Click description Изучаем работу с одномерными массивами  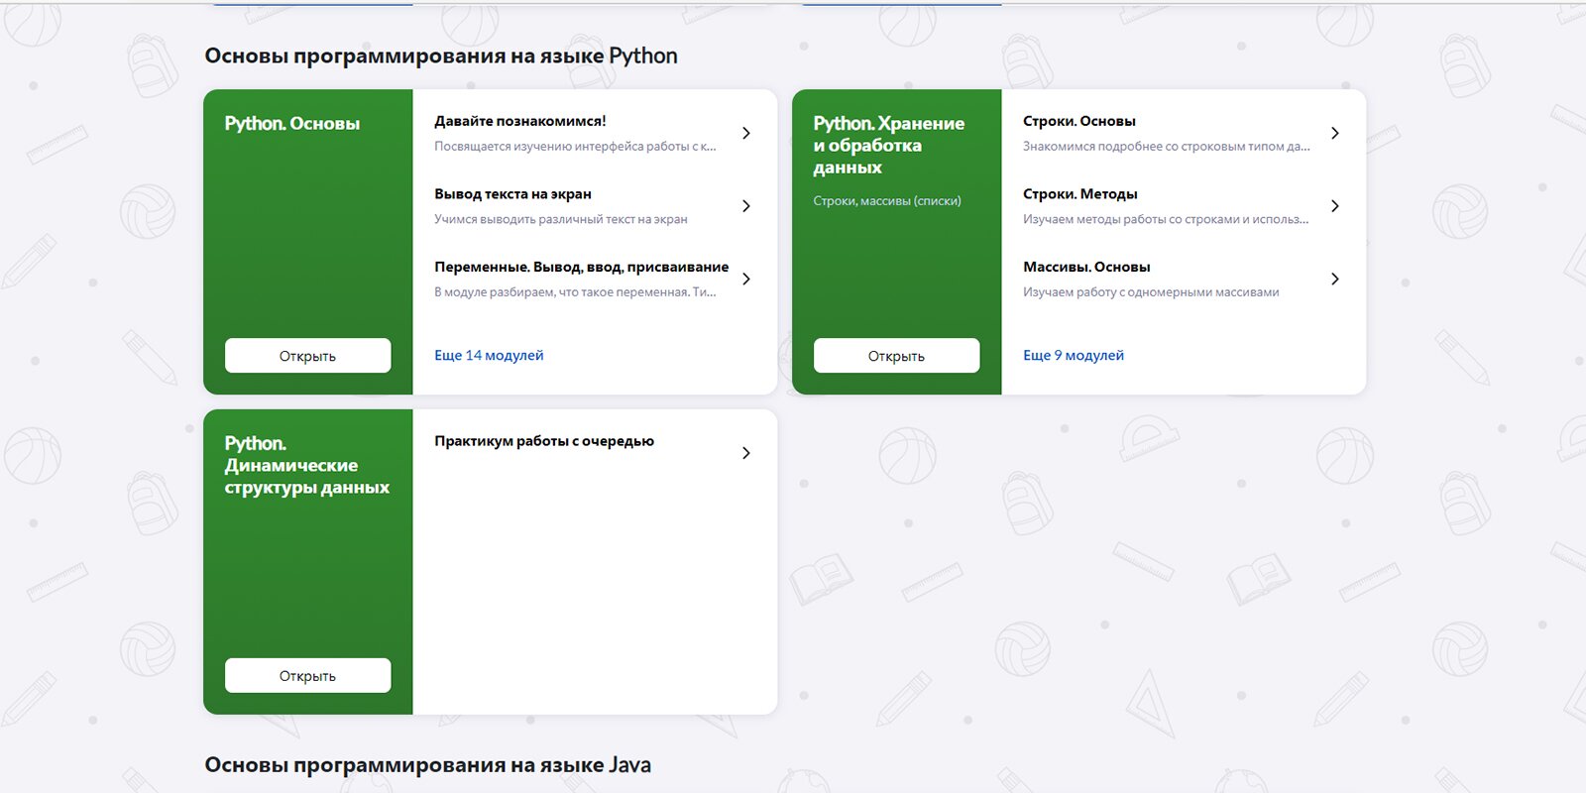[1151, 292]
